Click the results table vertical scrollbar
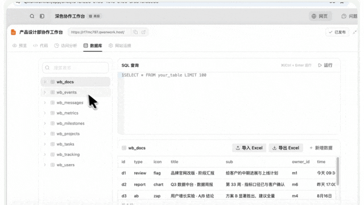 click(337, 171)
